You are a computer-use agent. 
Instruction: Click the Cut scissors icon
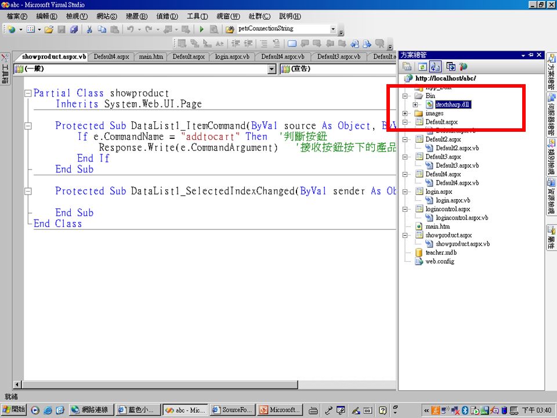click(x=89, y=30)
